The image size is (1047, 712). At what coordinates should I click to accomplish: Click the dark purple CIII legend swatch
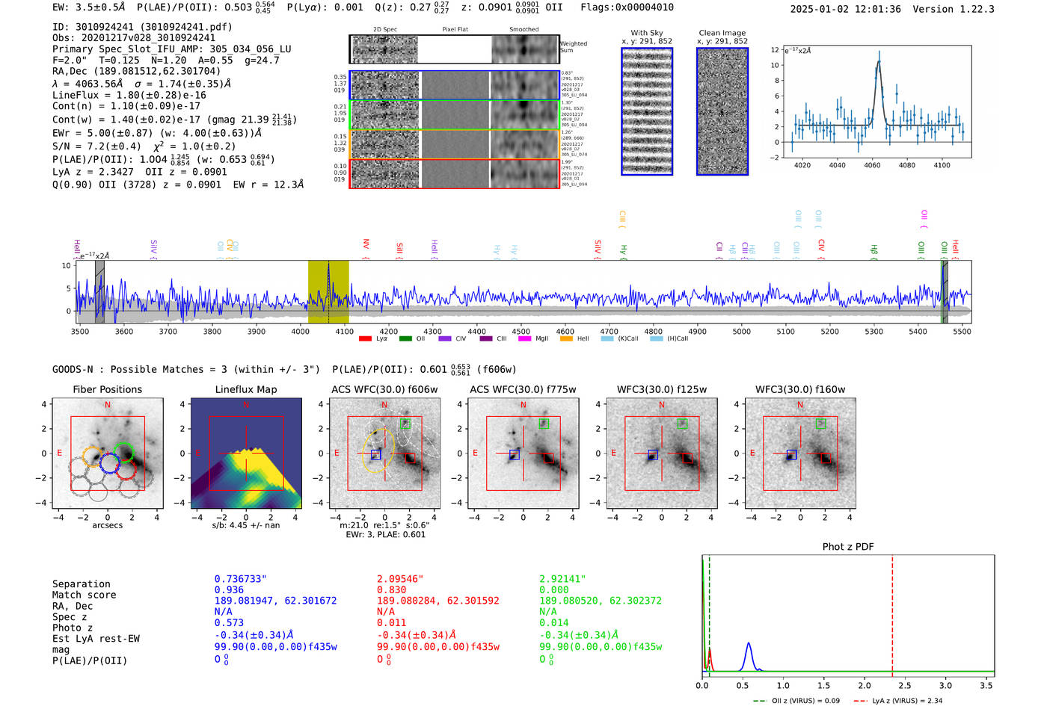tap(486, 338)
